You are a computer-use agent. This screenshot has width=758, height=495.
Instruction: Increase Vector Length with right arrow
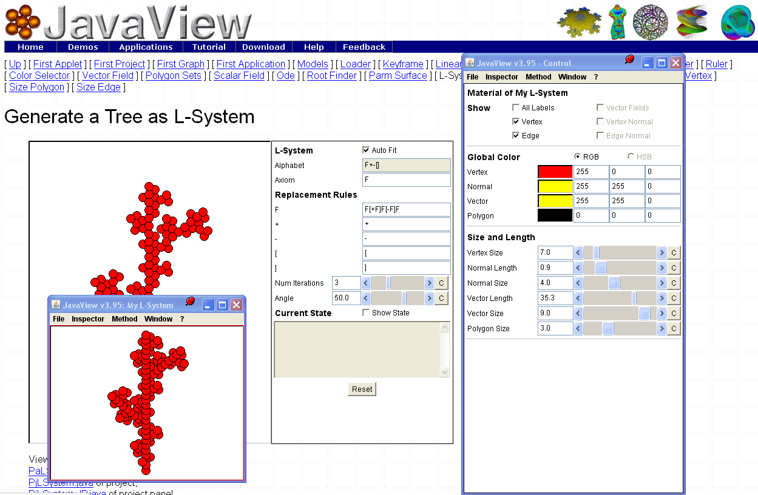[x=662, y=298]
